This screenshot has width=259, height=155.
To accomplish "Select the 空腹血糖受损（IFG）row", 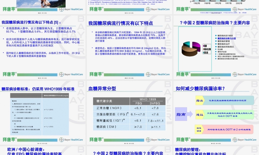I will tap(112, 114).
